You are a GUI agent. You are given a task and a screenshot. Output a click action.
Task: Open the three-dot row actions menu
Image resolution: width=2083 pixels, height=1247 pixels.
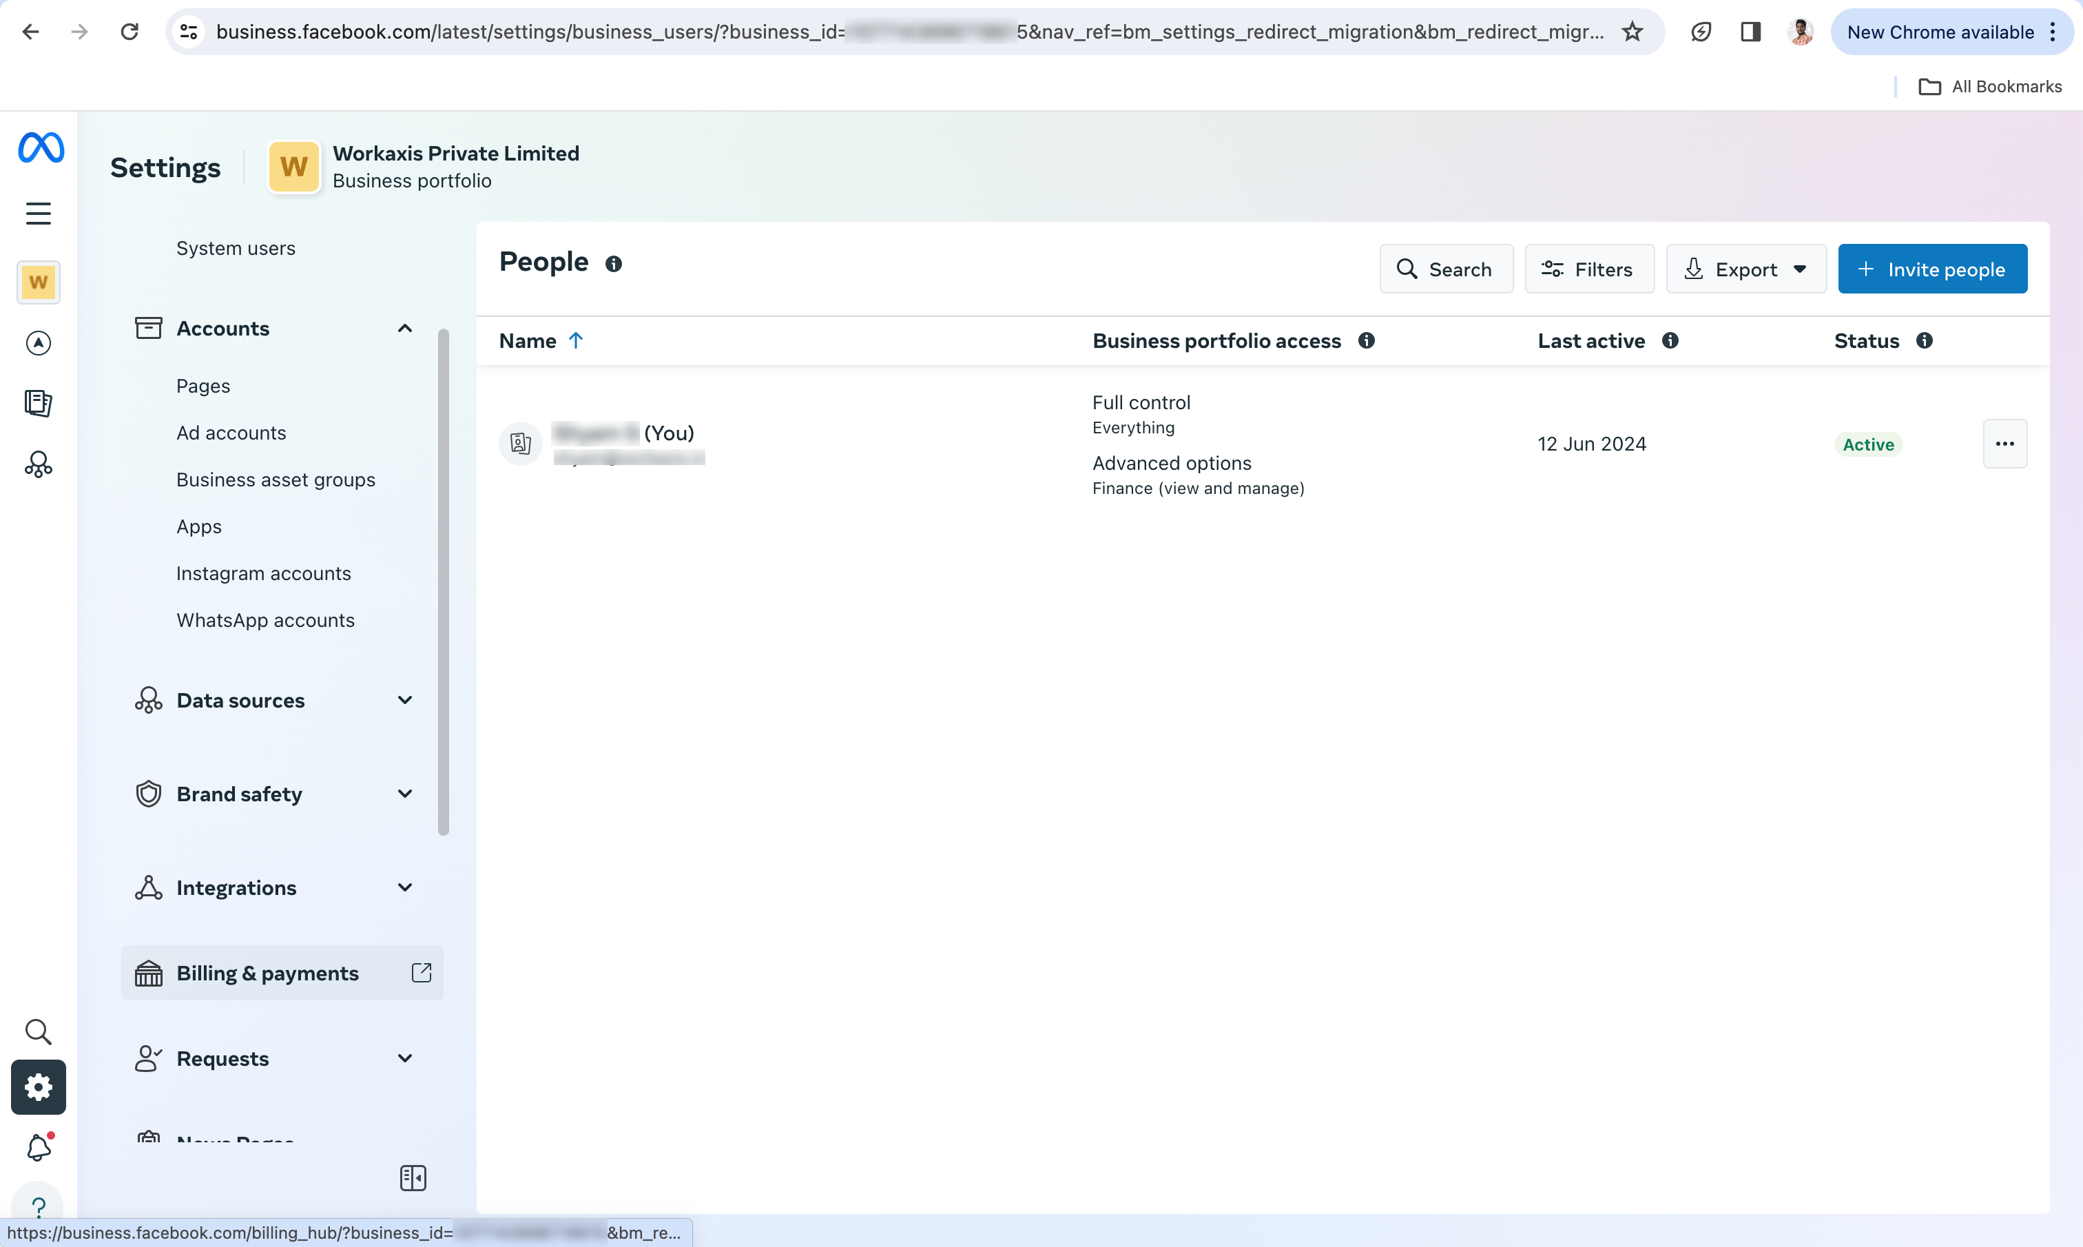point(2004,444)
